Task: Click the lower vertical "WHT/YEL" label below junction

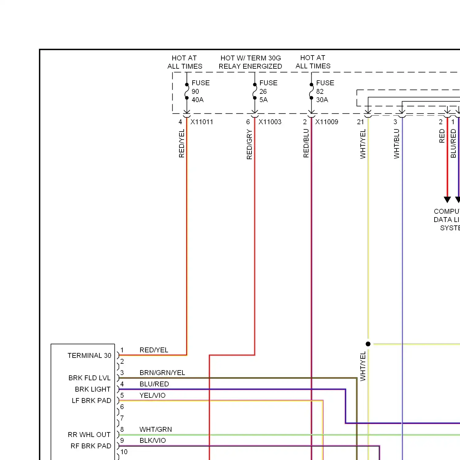Action: tap(363, 366)
